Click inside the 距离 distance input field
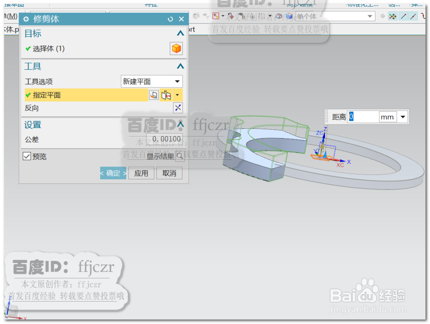The height and width of the screenshot is (324, 430). pos(363,117)
